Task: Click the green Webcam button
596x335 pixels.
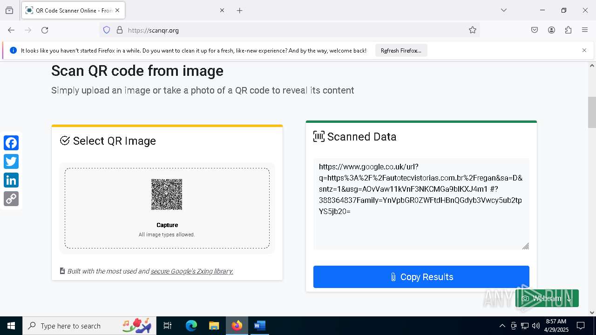Action: [x=547, y=298]
